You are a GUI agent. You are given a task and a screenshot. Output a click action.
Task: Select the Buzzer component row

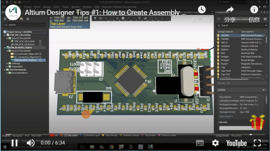pyautogui.click(x=241, y=64)
